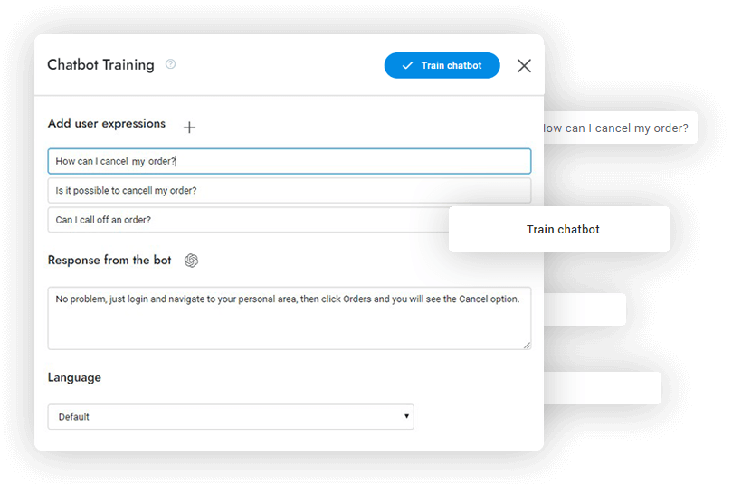The image size is (732, 484).
Task: Close the Chatbot Training dialog
Action: [x=524, y=65]
